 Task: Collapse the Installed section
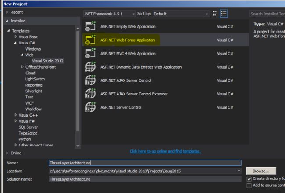[x=7, y=21]
